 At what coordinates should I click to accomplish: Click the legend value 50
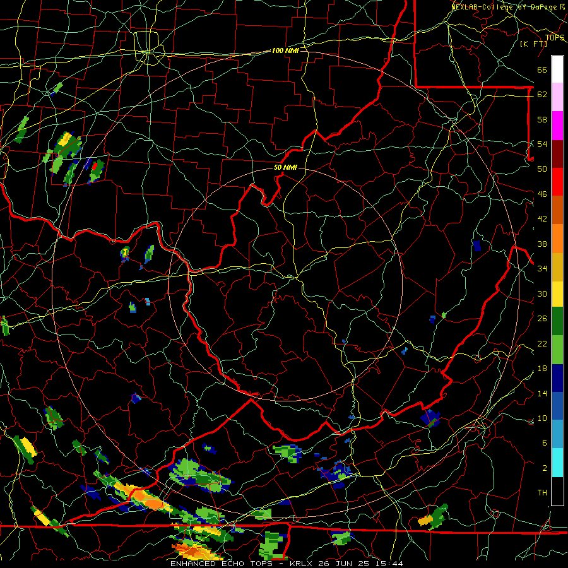pos(542,169)
